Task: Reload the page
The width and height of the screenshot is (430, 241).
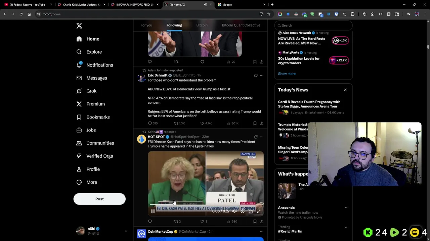Action: tap(21, 14)
